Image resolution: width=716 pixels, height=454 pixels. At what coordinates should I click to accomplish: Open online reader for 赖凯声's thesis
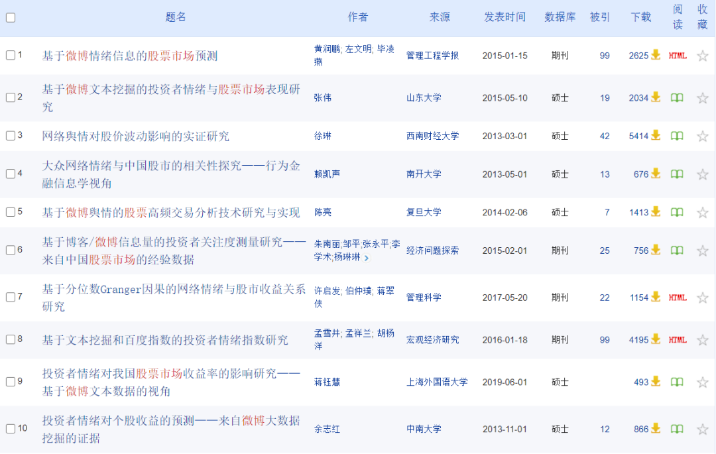click(677, 174)
